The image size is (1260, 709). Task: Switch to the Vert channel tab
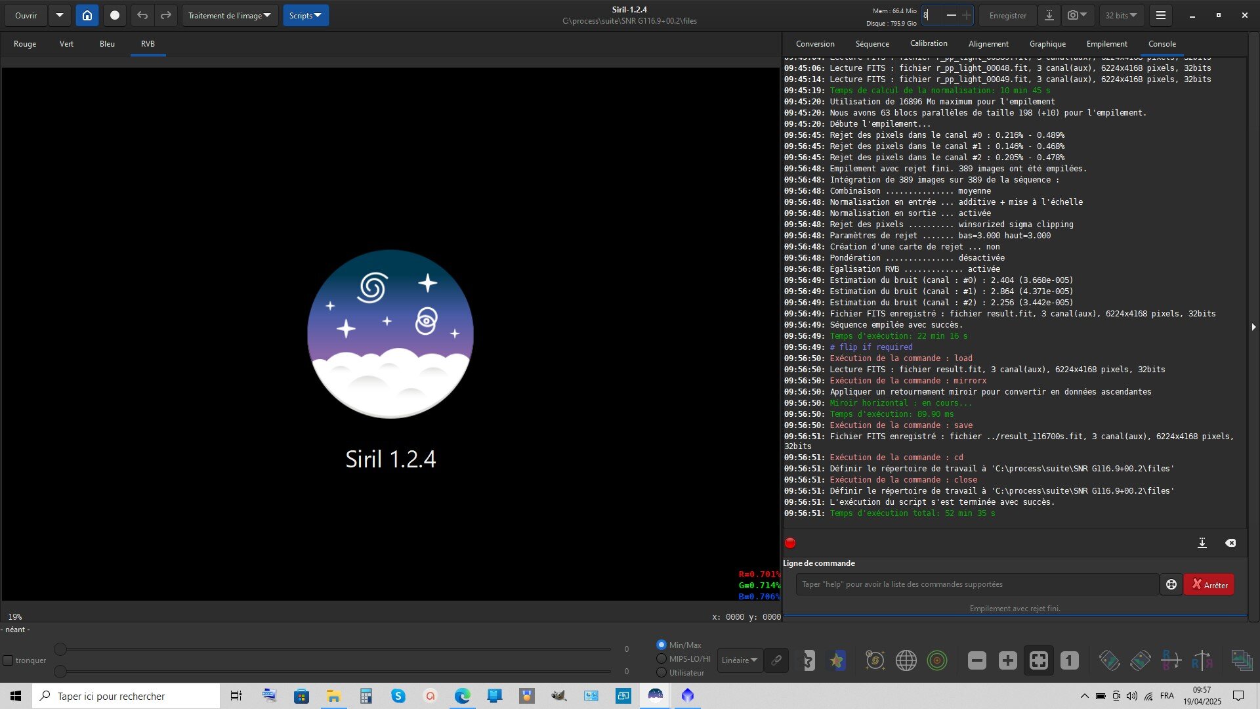pyautogui.click(x=66, y=44)
